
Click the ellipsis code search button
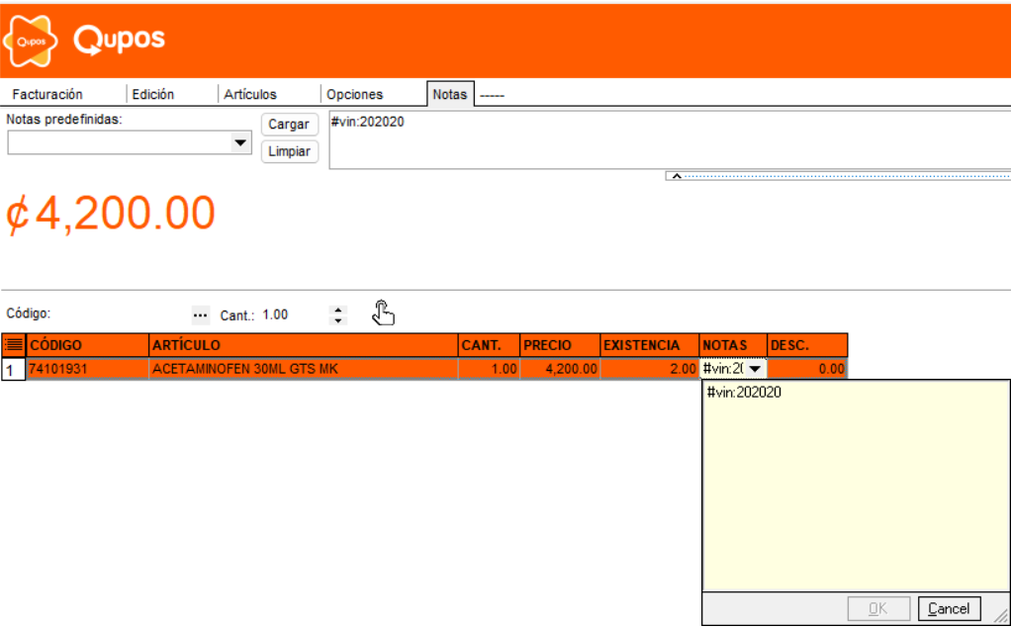point(201,314)
